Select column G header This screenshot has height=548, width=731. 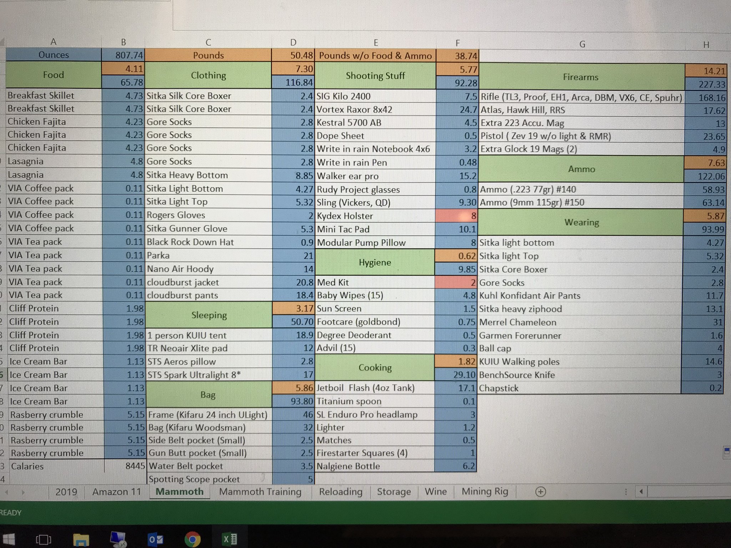582,44
